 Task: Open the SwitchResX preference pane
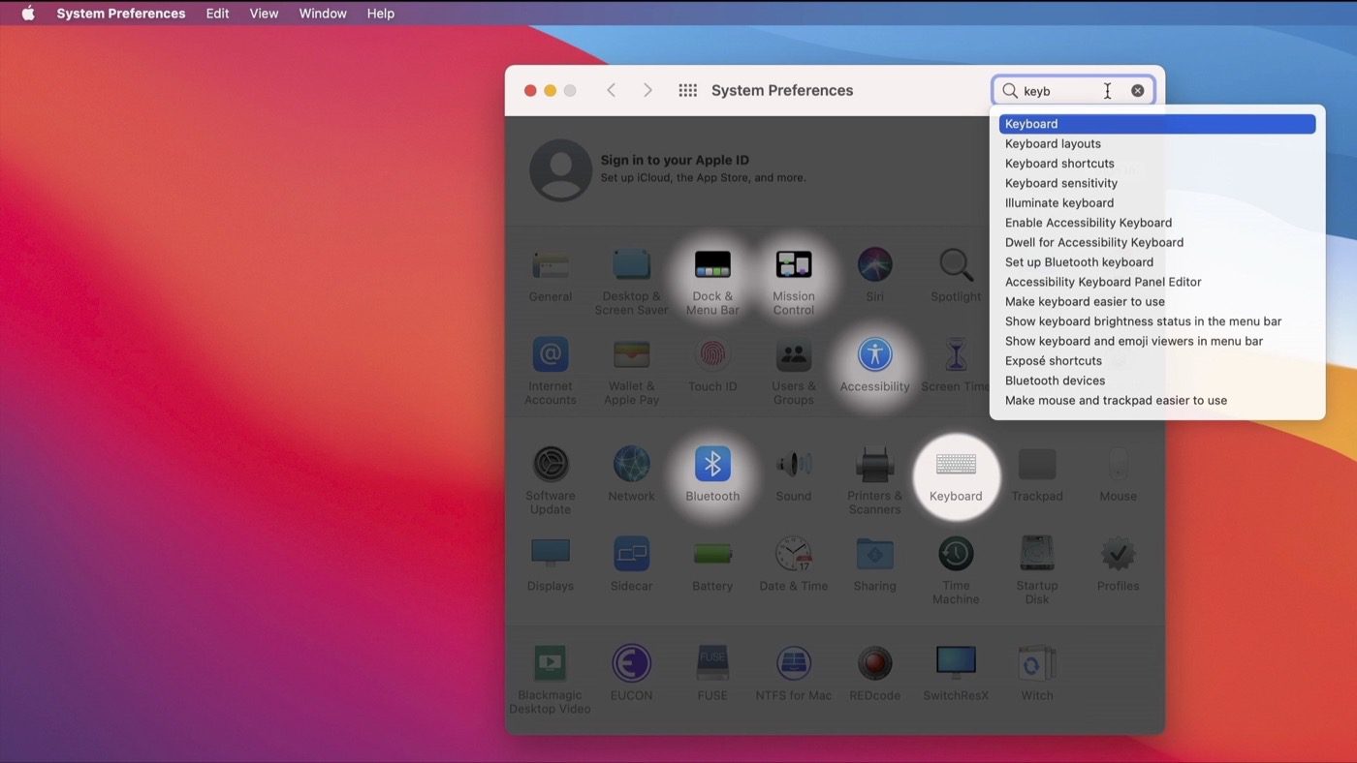956,662
